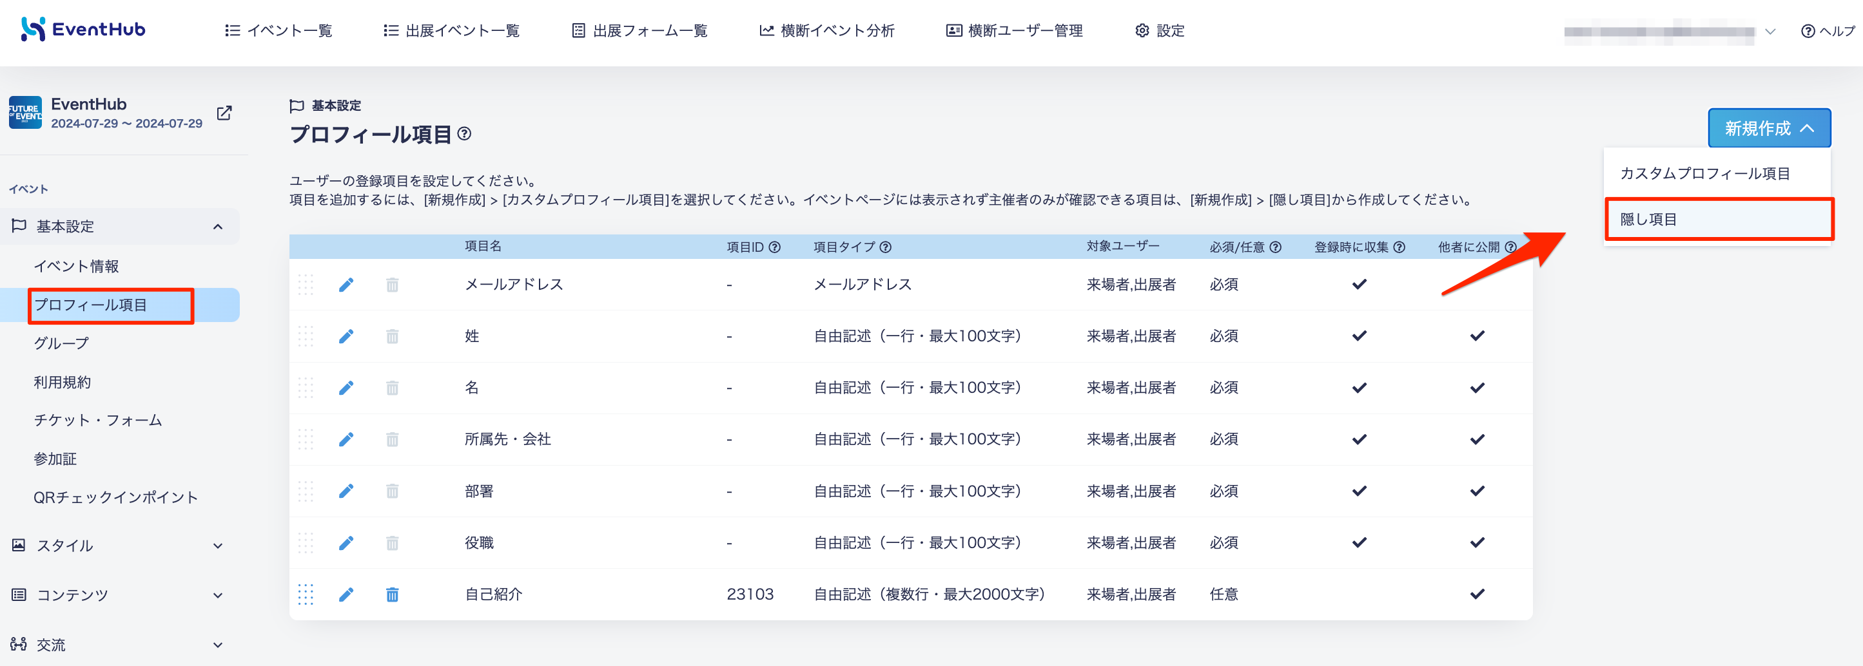Viewport: 1863px width, 666px height.
Task: Go to イベント情報 in sidebar
Action: 76,267
